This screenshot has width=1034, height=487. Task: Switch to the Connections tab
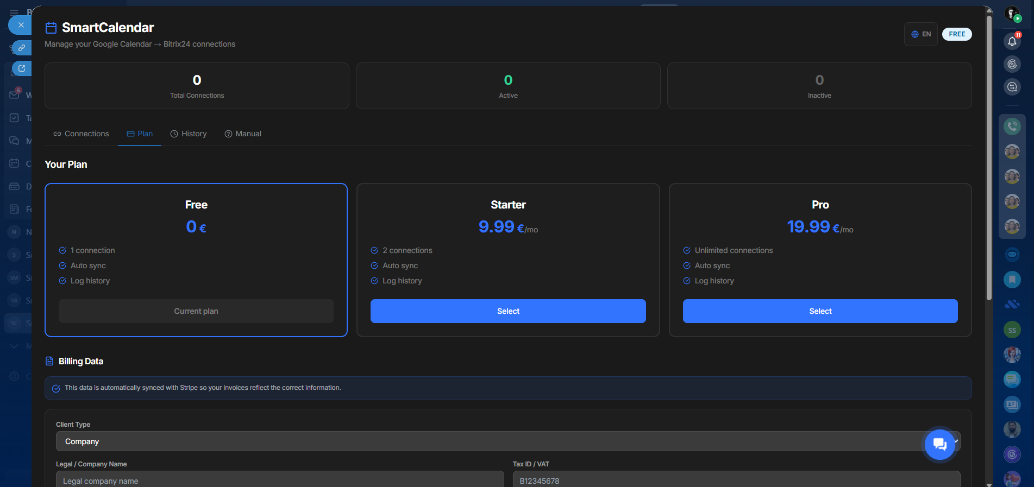[81, 134]
